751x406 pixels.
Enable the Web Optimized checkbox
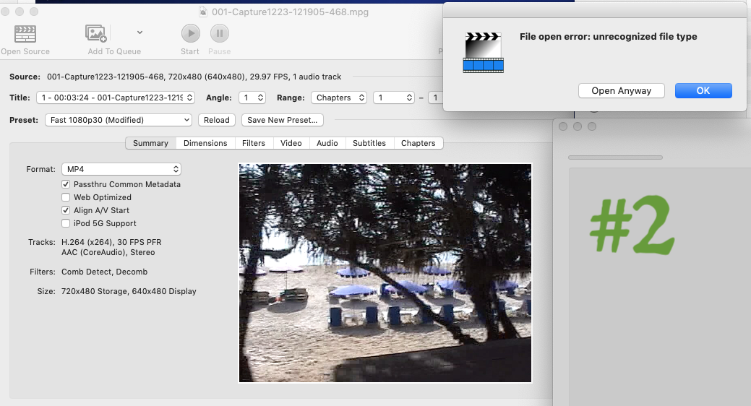(x=66, y=197)
